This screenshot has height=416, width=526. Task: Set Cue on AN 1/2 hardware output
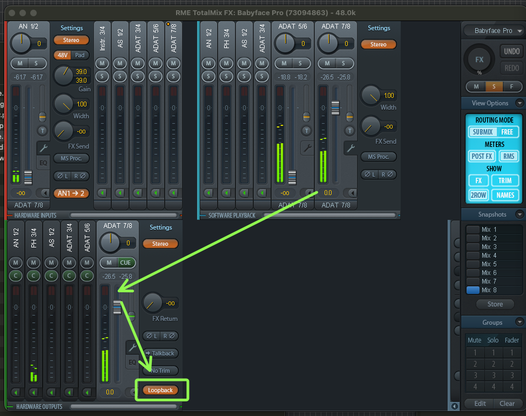tap(16, 276)
